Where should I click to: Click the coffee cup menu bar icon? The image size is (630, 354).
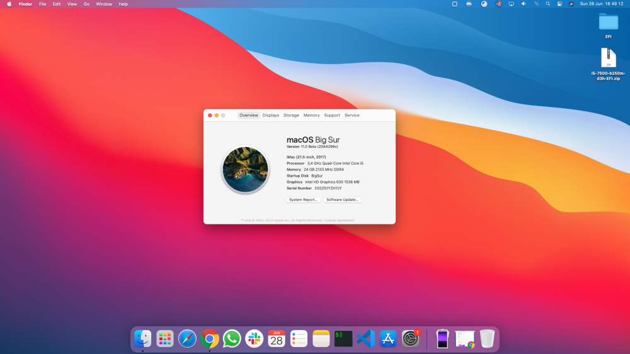(469, 4)
